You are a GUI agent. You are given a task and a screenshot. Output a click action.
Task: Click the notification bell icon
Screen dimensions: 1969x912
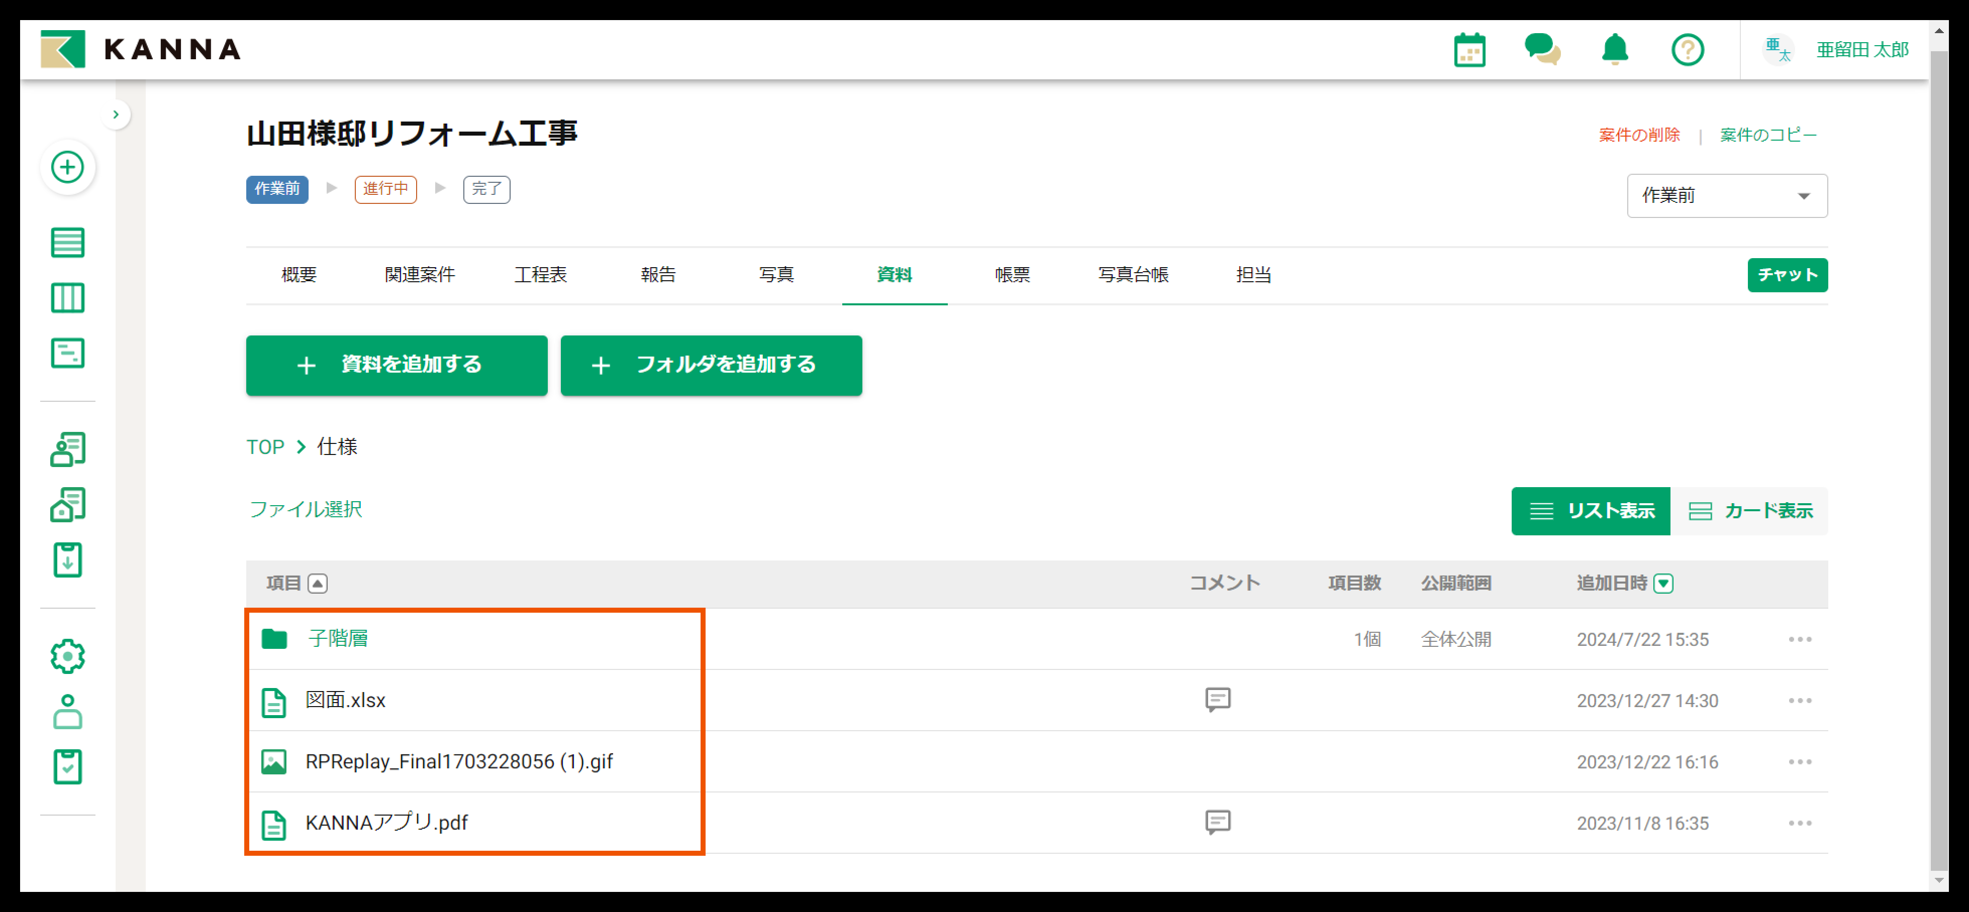click(x=1614, y=50)
